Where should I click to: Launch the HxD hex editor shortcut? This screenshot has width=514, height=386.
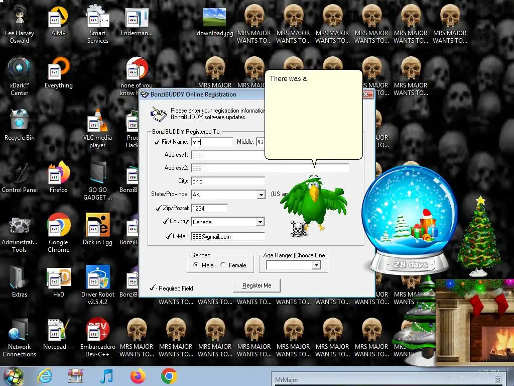(58, 282)
